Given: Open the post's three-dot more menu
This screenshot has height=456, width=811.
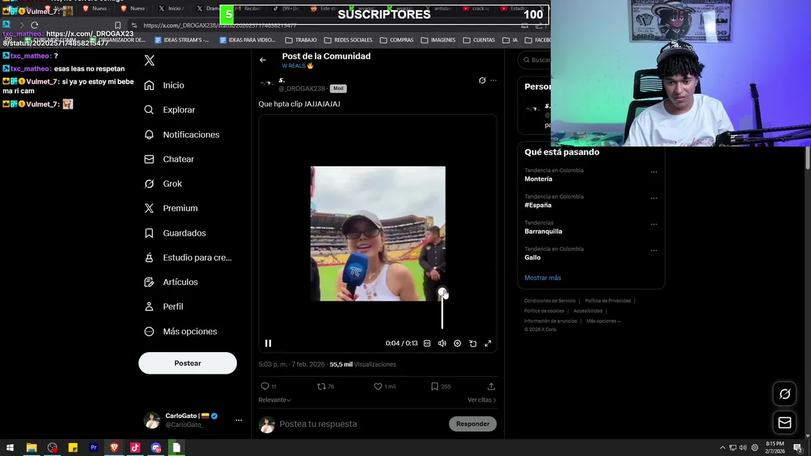Looking at the screenshot, I should tap(494, 80).
